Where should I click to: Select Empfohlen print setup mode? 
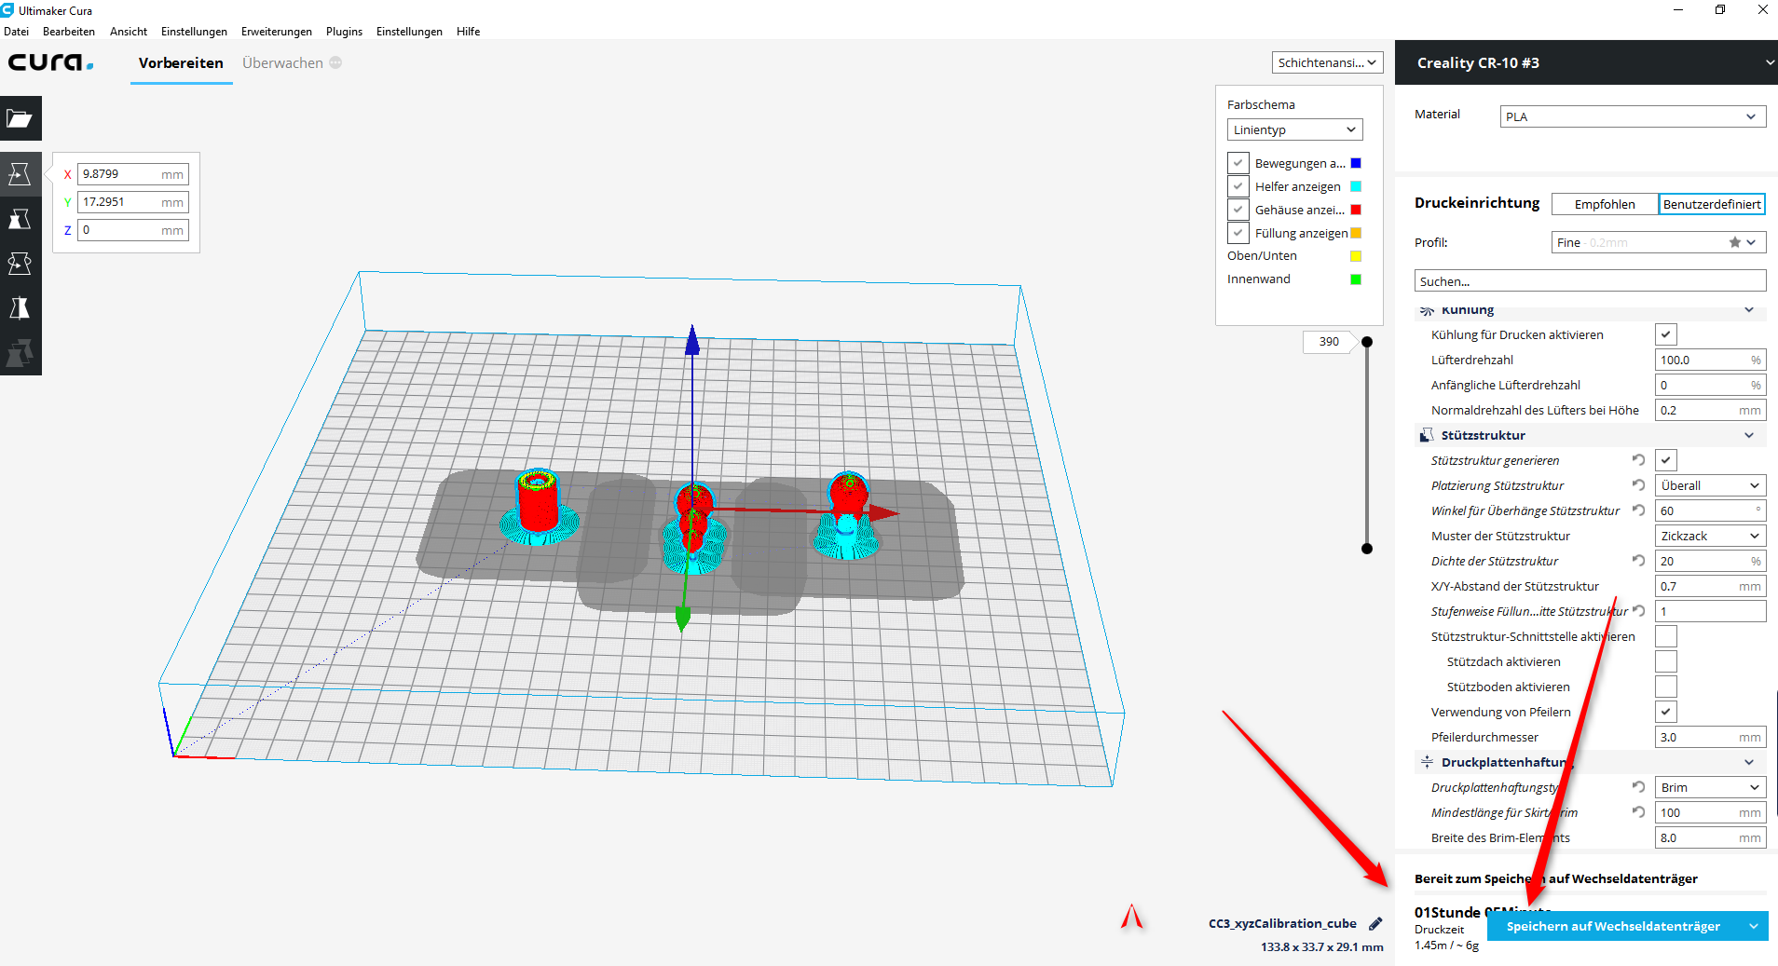(x=1605, y=204)
